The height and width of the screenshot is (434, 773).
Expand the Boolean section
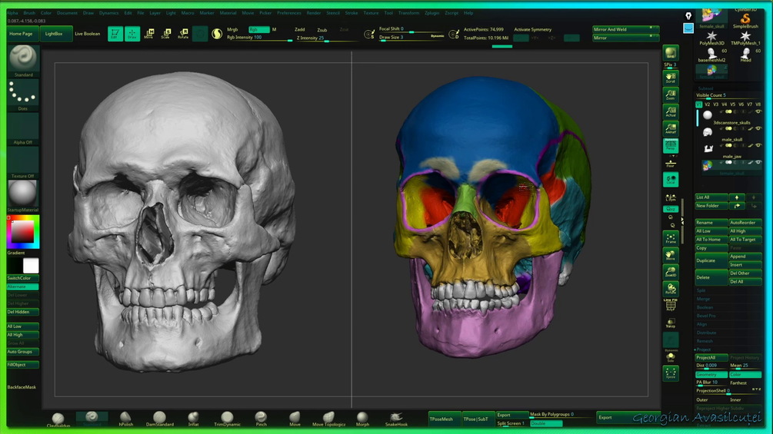(x=705, y=307)
